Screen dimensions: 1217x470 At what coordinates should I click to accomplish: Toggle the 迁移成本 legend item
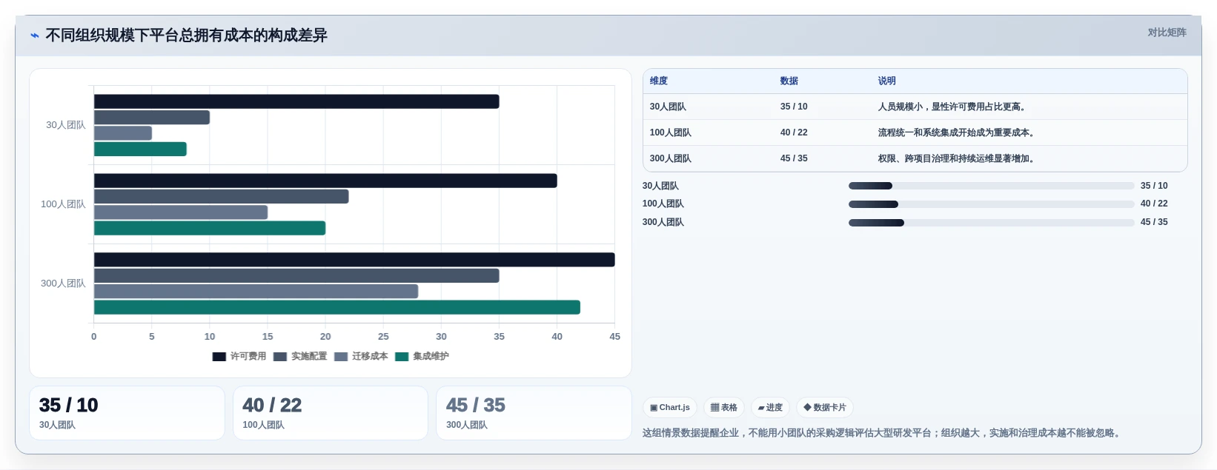click(361, 356)
